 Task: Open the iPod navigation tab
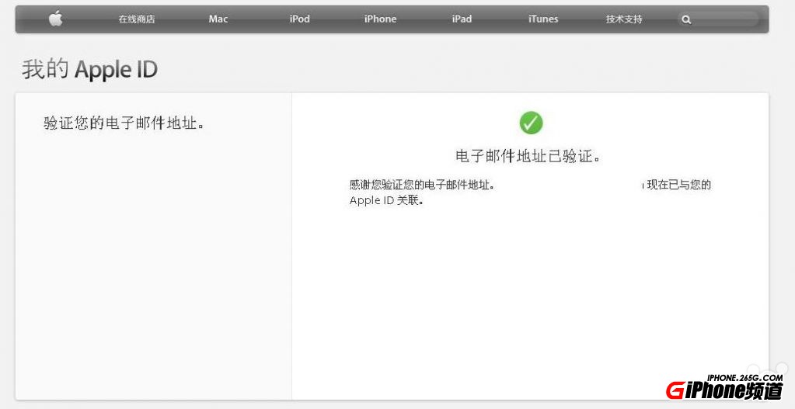tap(300, 19)
